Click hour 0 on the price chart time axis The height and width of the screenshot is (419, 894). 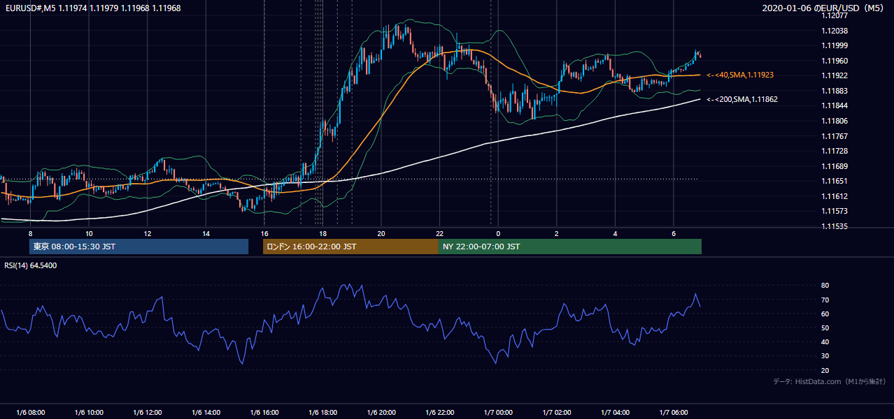498,233
